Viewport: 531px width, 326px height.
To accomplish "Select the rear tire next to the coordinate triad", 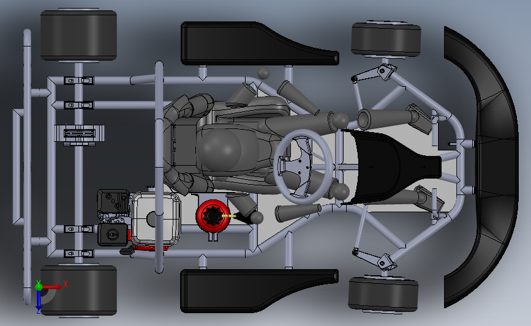I will pyautogui.click(x=79, y=290).
